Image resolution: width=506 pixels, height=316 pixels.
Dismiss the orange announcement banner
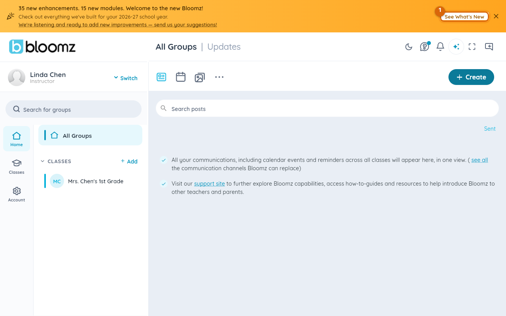tap(496, 16)
